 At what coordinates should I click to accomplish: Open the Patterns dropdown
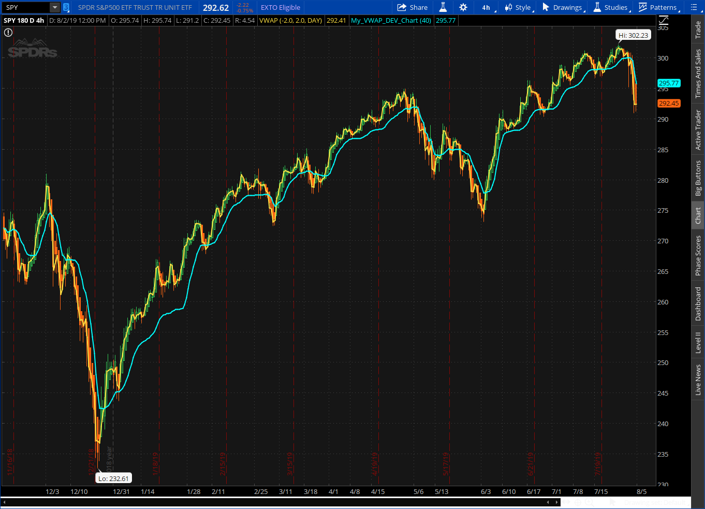pyautogui.click(x=659, y=7)
